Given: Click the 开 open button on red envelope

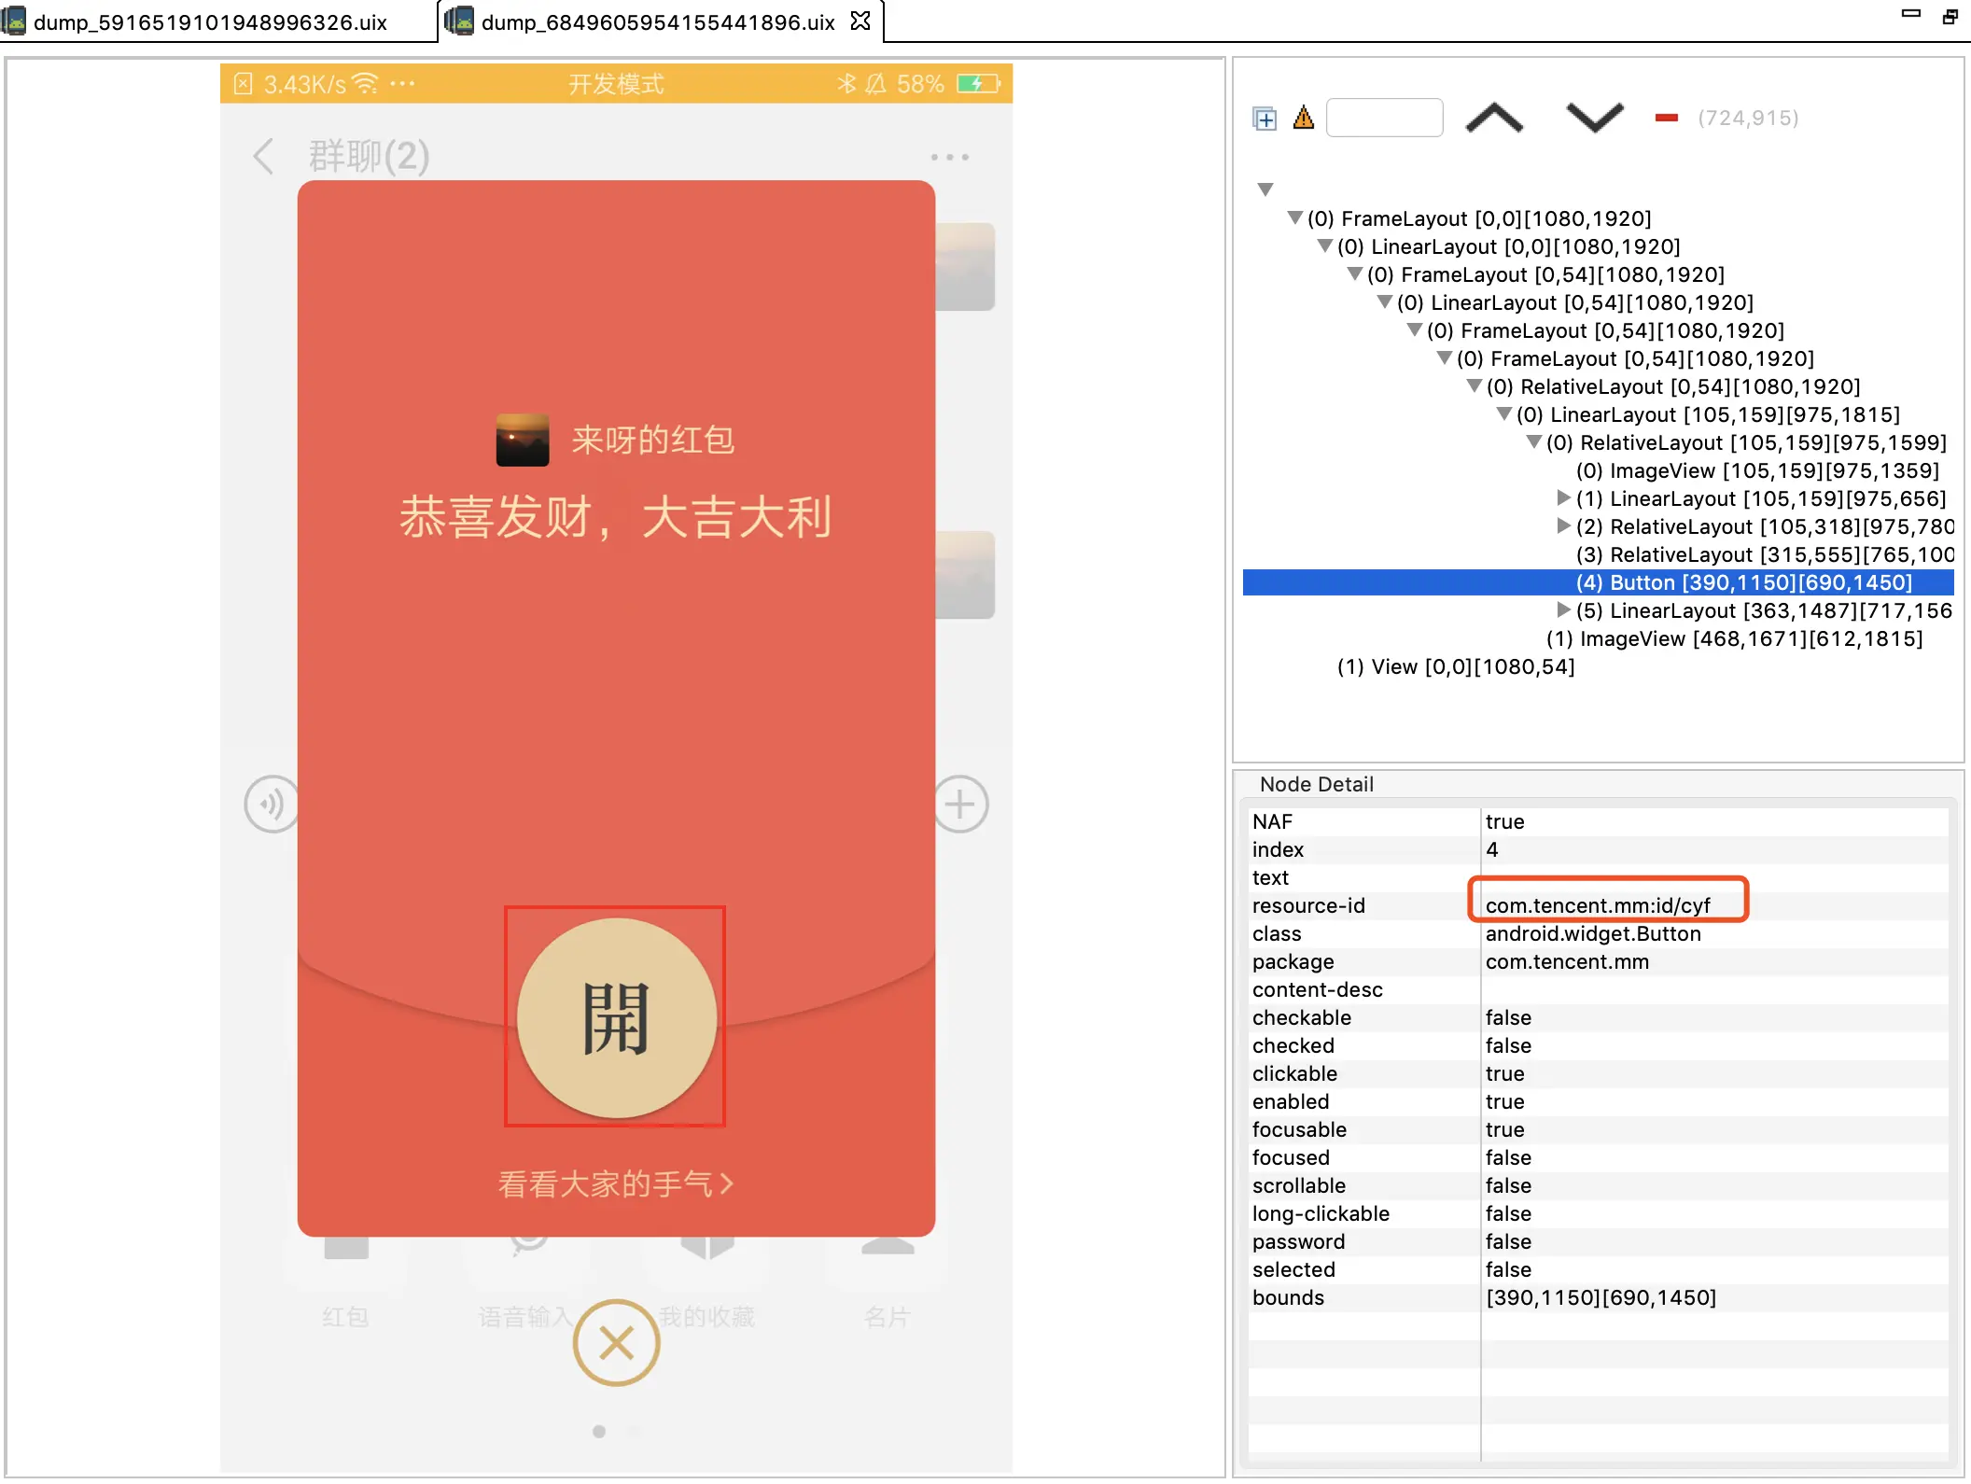Looking at the screenshot, I should point(615,1017).
